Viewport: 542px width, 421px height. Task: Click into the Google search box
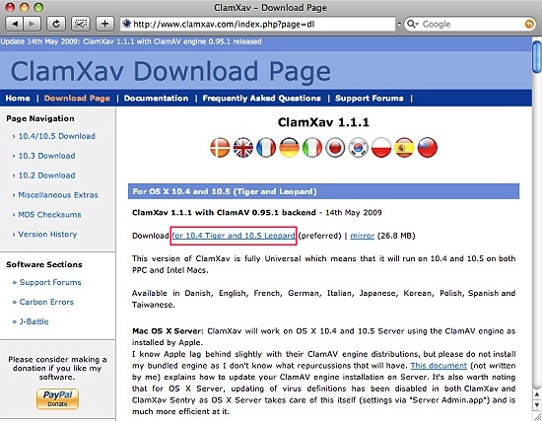click(x=471, y=24)
